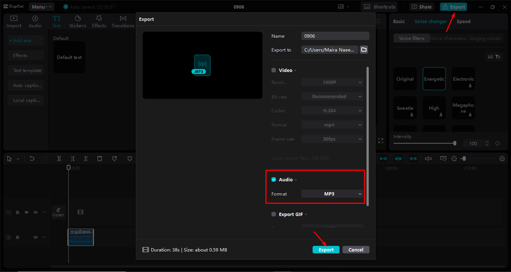The height and width of the screenshot is (272, 511).
Task: Select the Text tool tab
Action: click(x=57, y=22)
